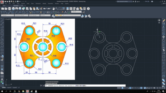Viewport: 166px width, 93px height.
Task: Switch to the Start tab
Action: tap(4, 6)
